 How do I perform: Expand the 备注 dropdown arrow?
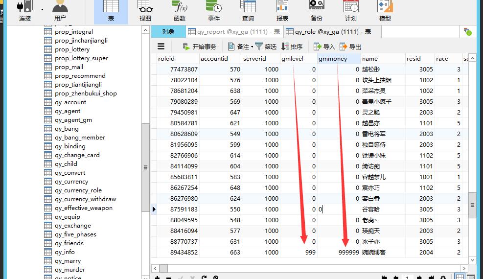252,47
